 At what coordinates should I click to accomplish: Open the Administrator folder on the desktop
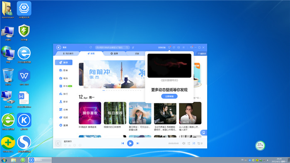click(8, 10)
